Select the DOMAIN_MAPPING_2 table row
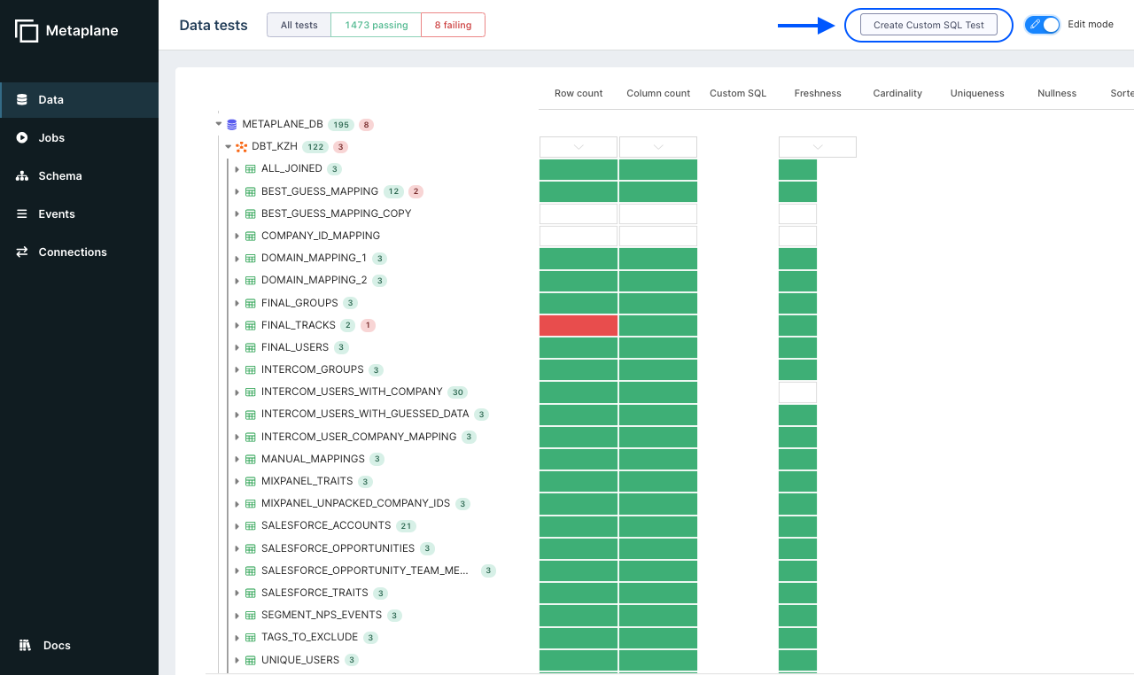The image size is (1134, 675). pyautogui.click(x=314, y=280)
